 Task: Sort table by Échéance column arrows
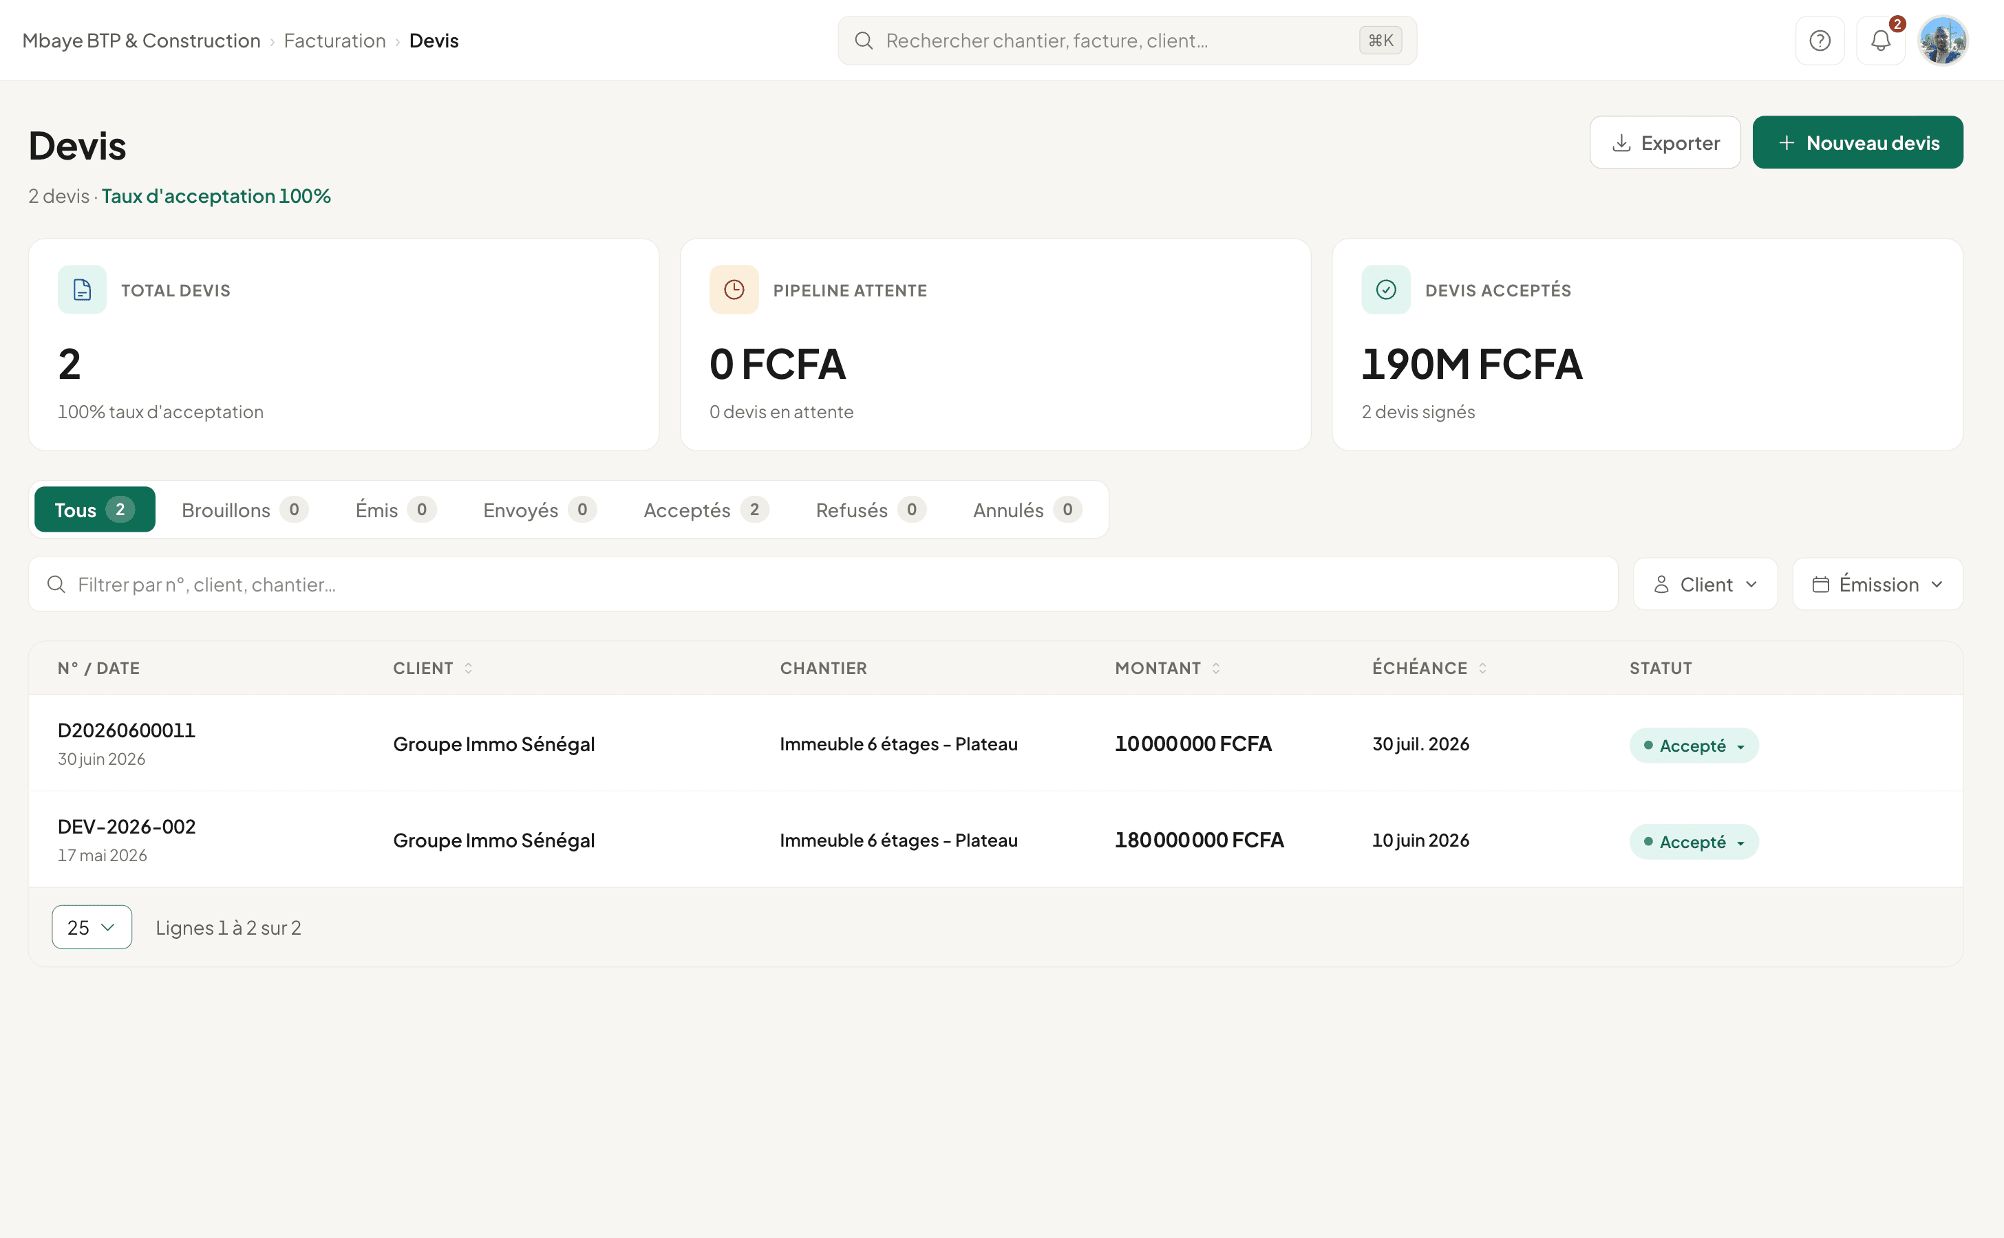coord(1482,668)
